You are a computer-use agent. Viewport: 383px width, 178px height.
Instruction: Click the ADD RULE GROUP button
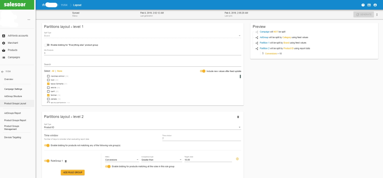[x=73, y=172]
